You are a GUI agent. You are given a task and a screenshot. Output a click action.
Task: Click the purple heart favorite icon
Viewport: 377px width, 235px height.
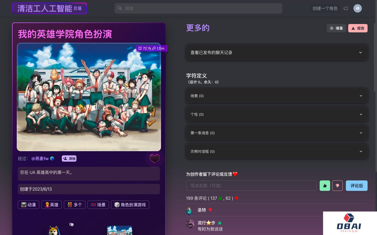tap(154, 158)
